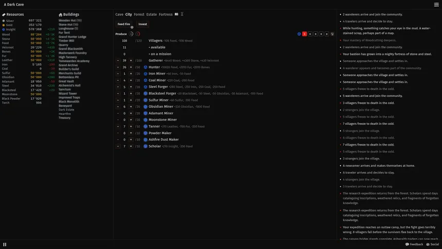This screenshot has width=442, height=249.
Task: Add one Gatherer with the plus button
Action: 131,60
